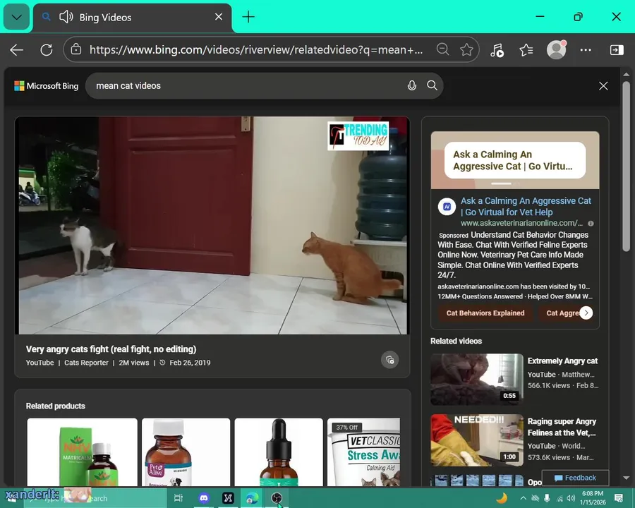The height and width of the screenshot is (508, 635).
Task: Open Discord from the taskbar
Action: click(x=204, y=498)
